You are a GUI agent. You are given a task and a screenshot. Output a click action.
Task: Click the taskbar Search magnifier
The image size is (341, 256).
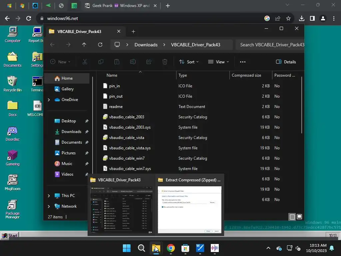[x=141, y=248]
